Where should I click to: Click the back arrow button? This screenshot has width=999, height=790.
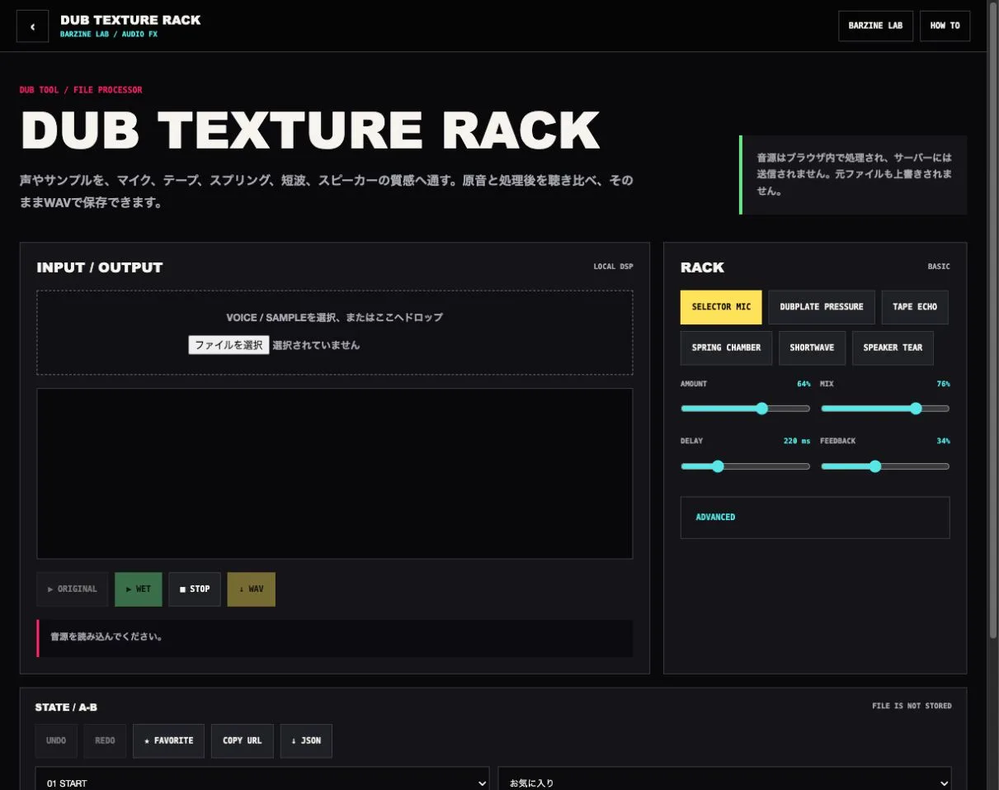click(x=33, y=26)
